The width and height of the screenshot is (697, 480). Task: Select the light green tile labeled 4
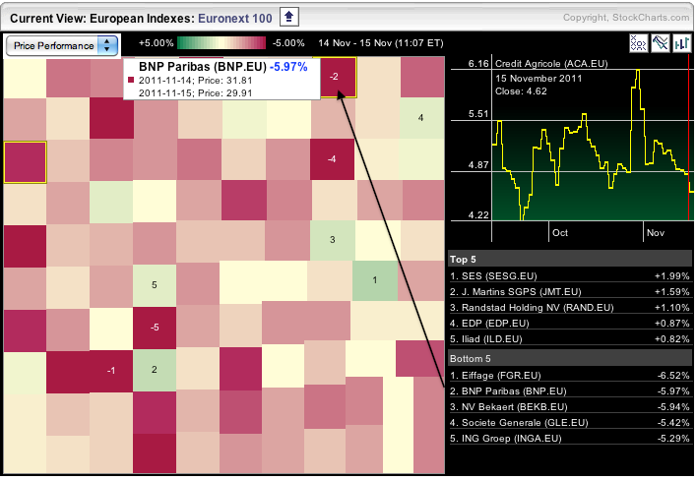pyautogui.click(x=421, y=118)
